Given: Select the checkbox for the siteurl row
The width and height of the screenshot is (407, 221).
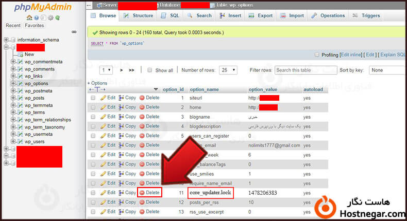Looking at the screenshot, I should (93, 98).
